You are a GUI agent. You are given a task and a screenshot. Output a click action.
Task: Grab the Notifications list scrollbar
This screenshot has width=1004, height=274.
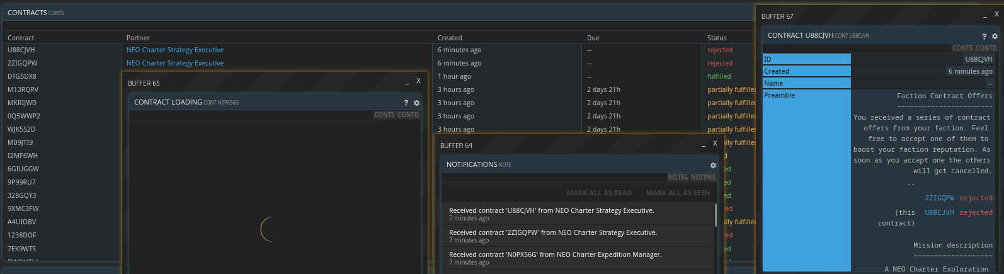716,215
